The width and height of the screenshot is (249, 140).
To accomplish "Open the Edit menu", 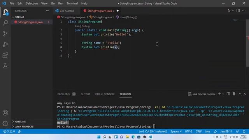I will (20, 3).
